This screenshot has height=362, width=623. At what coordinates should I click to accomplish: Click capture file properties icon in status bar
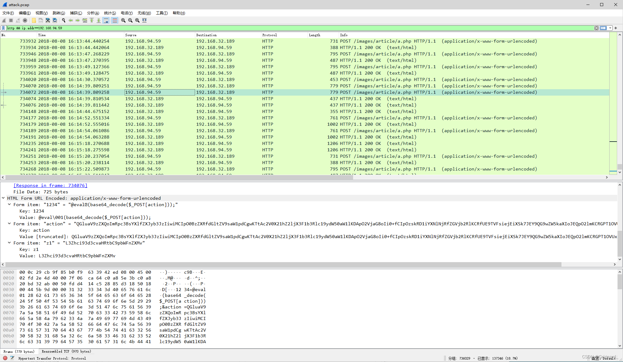(12, 358)
